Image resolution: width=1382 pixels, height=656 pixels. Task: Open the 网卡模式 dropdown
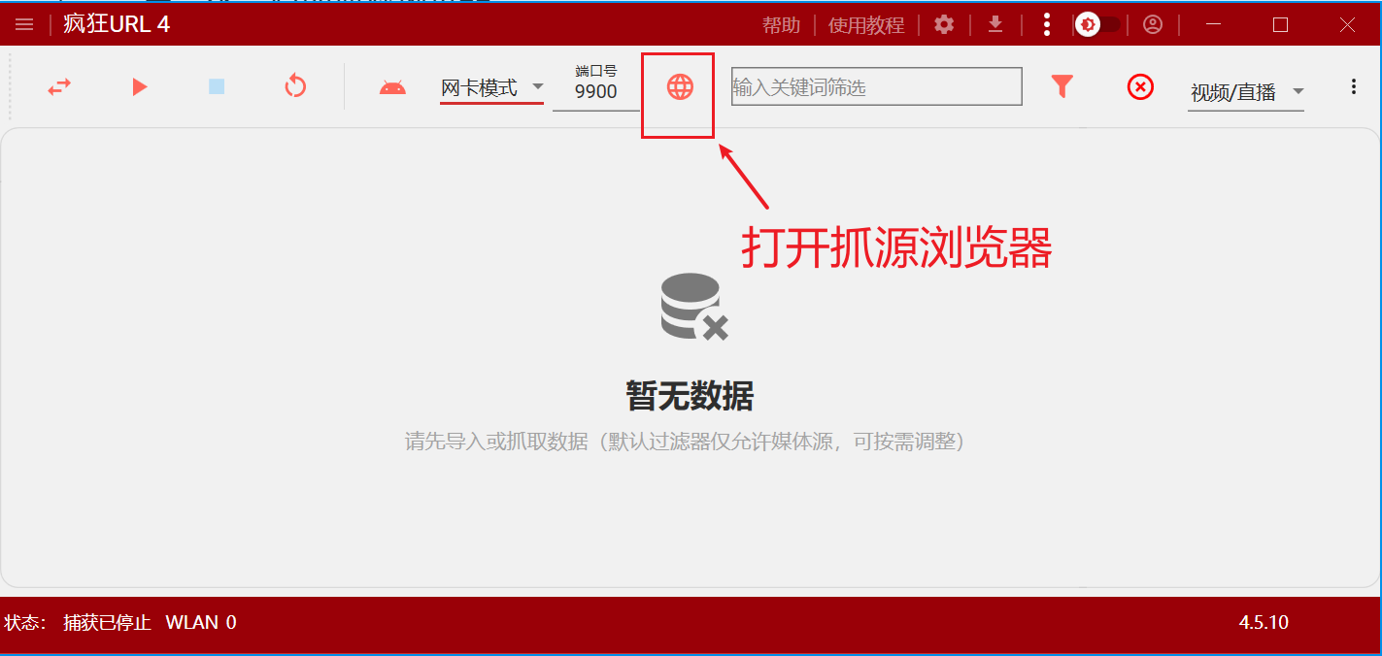(x=490, y=86)
